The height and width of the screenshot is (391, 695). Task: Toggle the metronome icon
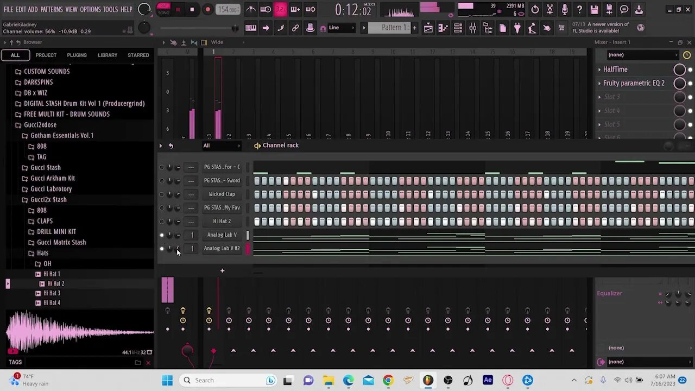pyautogui.click(x=251, y=9)
